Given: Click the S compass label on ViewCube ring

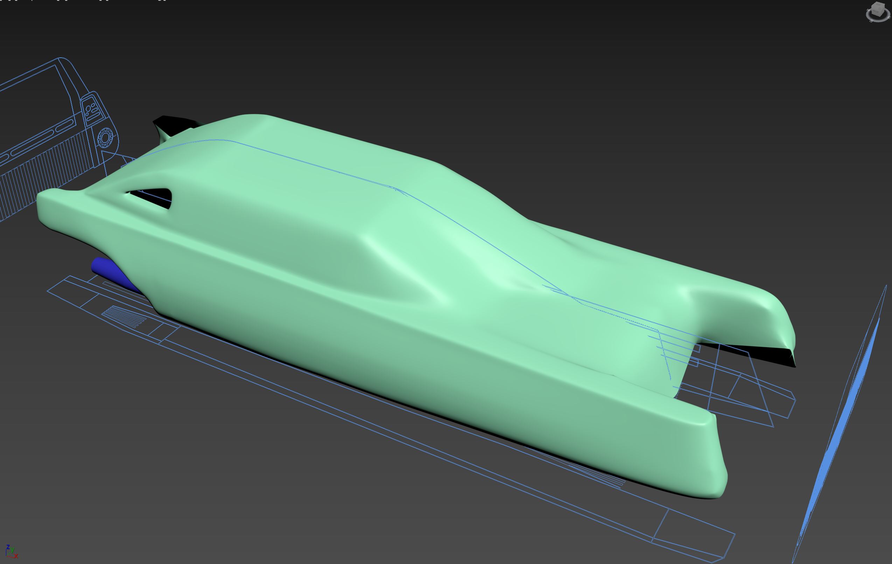Looking at the screenshot, I should pyautogui.click(x=871, y=21).
